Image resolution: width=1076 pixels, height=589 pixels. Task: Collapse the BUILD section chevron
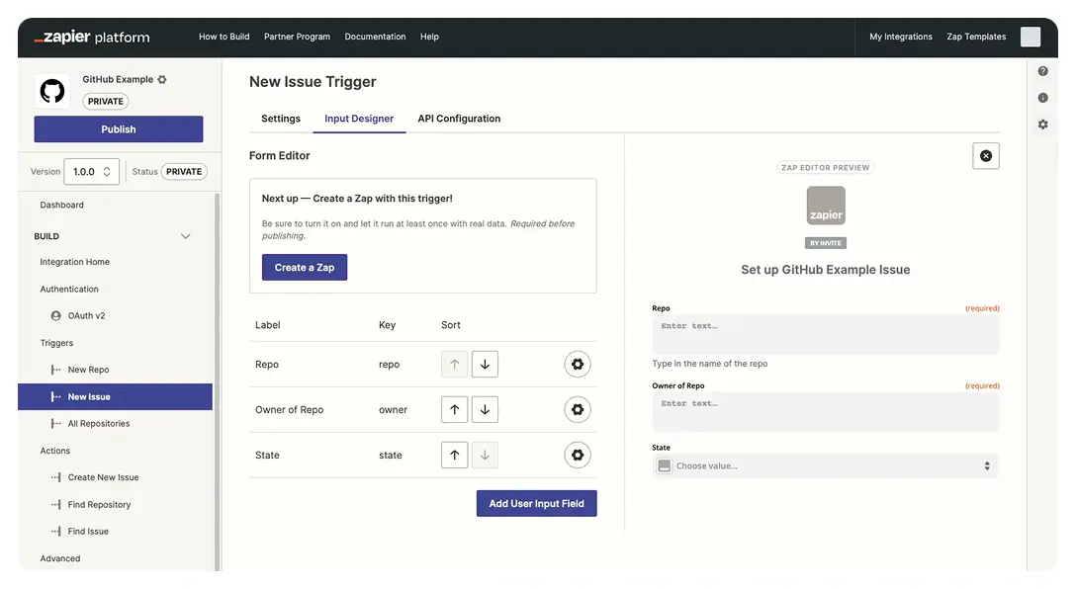185,236
